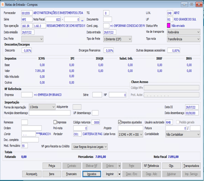Open the arrow next to Ordens button

click(119, 166)
